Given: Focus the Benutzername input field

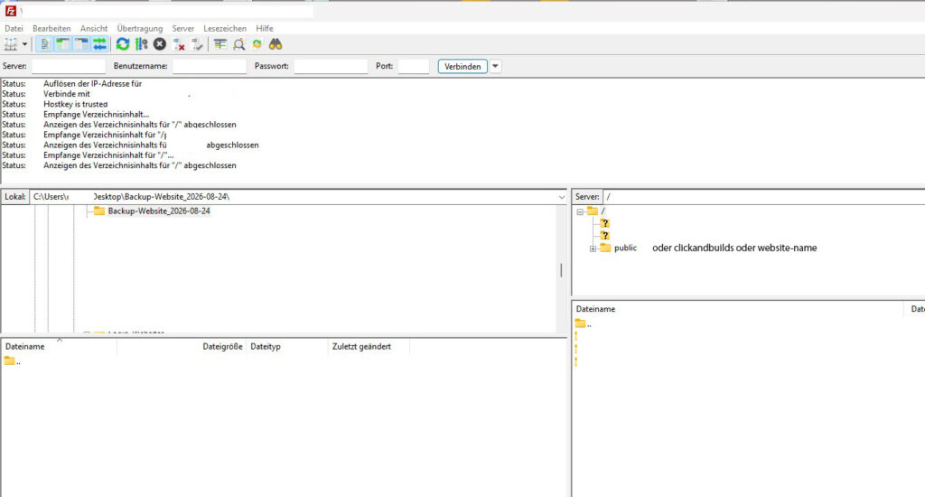Looking at the screenshot, I should click(210, 66).
